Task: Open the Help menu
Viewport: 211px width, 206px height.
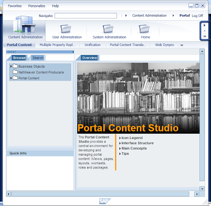Action: point(55,6)
